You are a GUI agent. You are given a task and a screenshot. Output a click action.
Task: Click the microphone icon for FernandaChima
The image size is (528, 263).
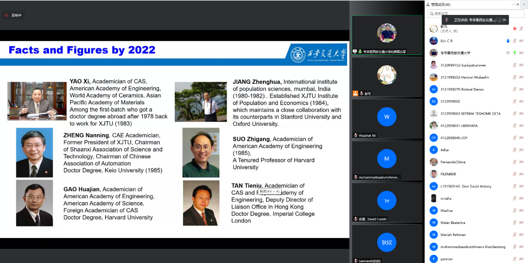point(515,162)
